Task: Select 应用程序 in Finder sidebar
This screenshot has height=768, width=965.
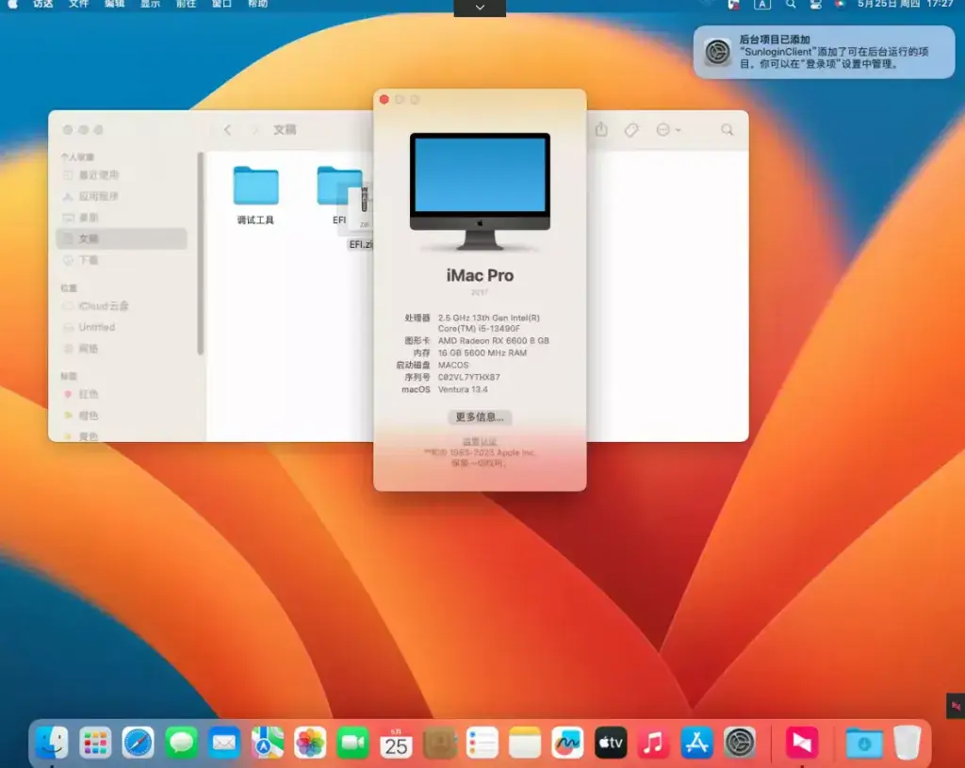Action: 122,196
